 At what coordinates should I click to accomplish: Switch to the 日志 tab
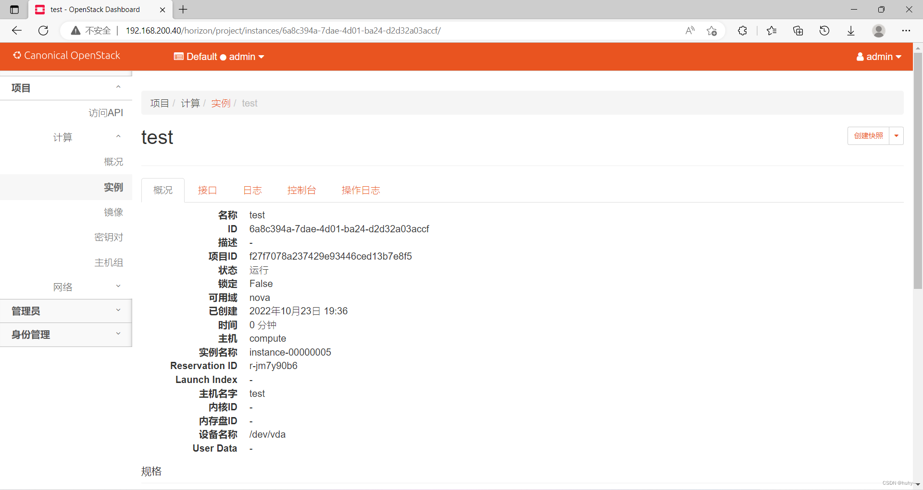point(252,190)
